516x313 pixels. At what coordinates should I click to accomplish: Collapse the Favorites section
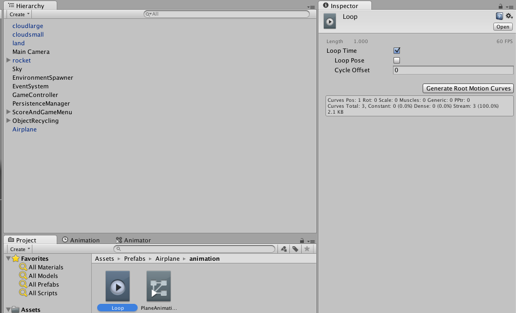(8, 259)
